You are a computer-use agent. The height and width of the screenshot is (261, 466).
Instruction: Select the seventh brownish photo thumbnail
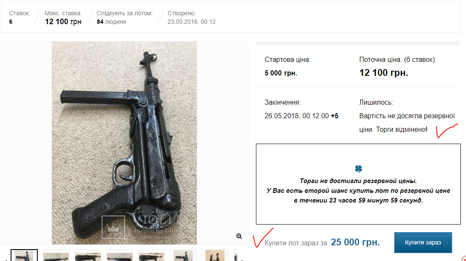[215, 255]
